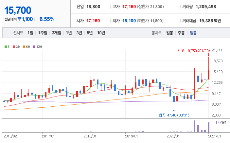Select the 10년 line chart range
This screenshot has height=143, width=230.
(101, 33)
